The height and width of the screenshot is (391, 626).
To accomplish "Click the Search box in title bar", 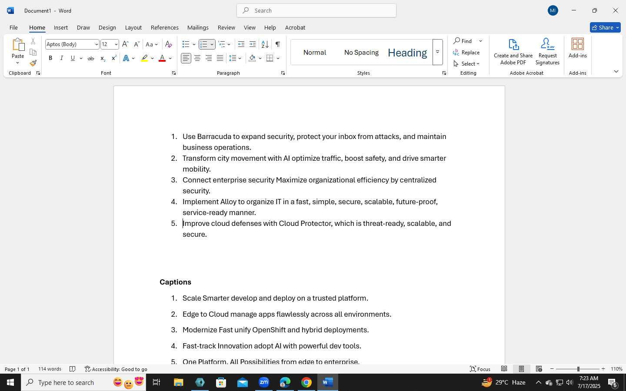I will click(316, 10).
